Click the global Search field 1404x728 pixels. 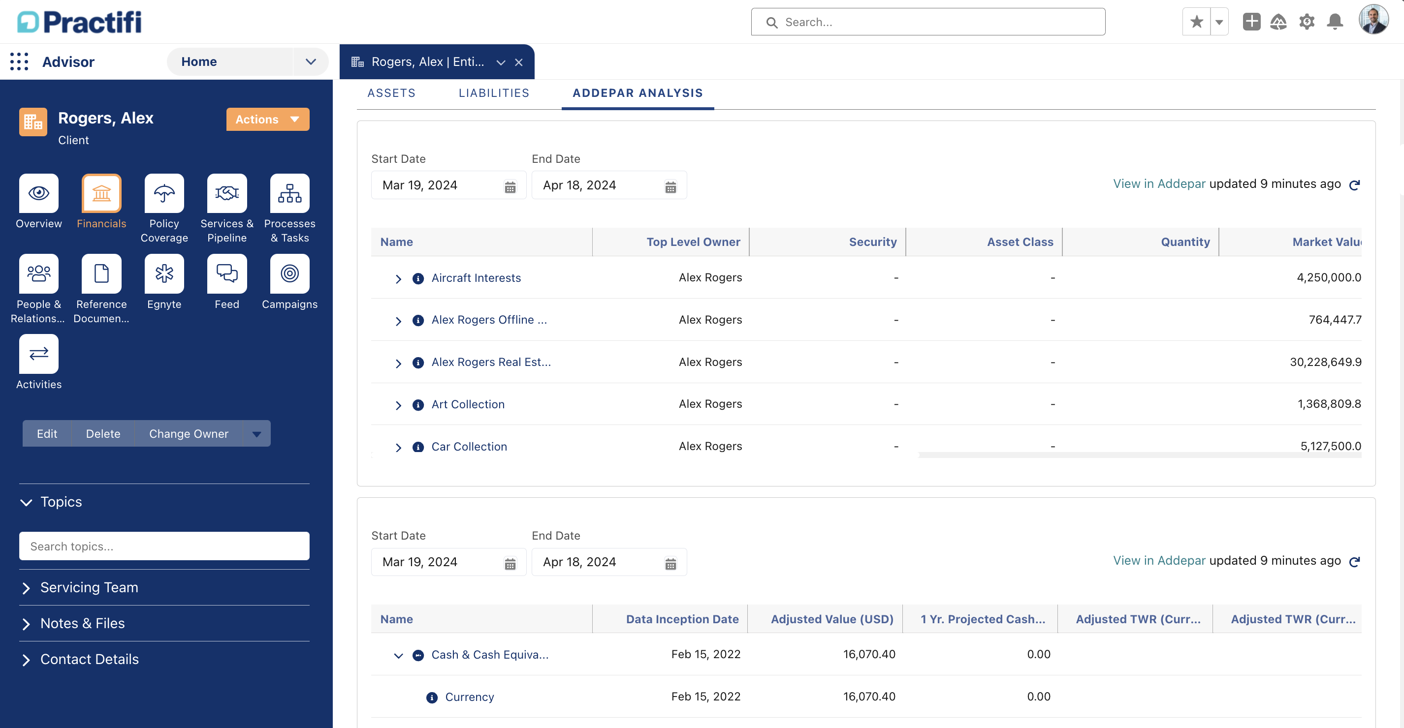(x=927, y=22)
